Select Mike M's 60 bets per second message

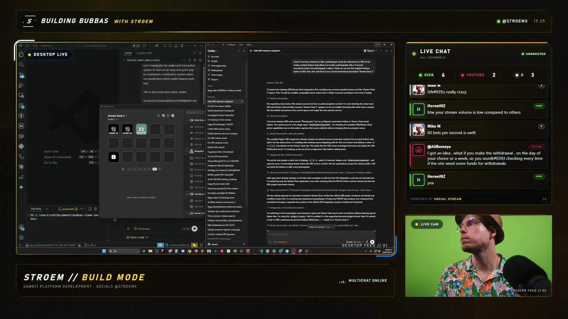[x=478, y=129]
